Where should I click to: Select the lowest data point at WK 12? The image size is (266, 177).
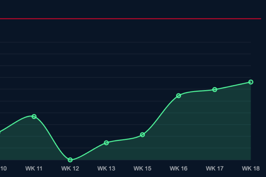click(70, 160)
